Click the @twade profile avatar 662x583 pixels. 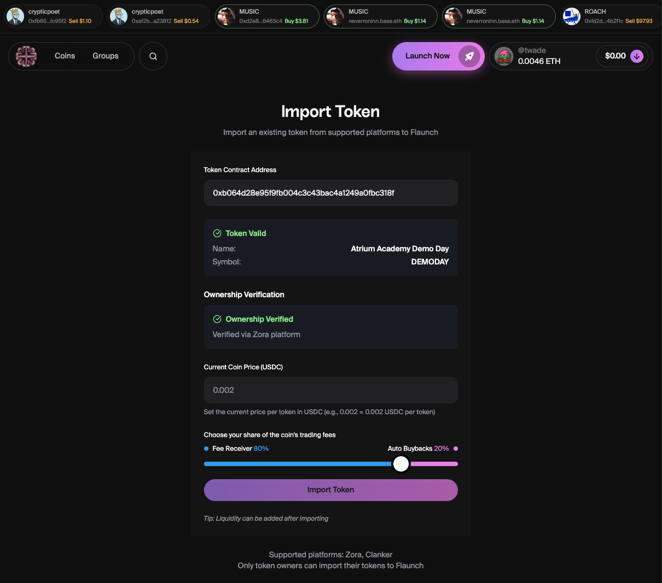(504, 56)
